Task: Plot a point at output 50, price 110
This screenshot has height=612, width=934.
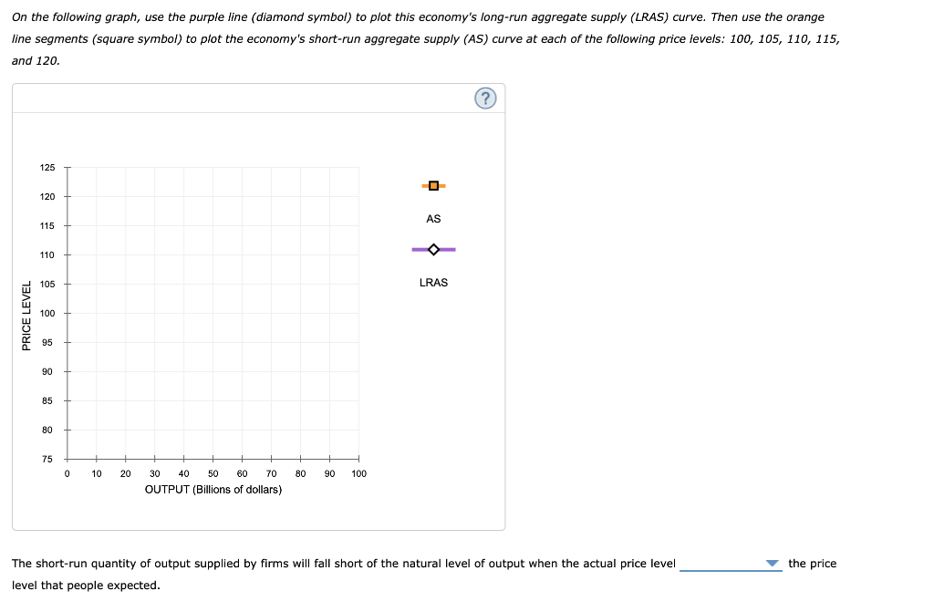Action: [x=213, y=254]
